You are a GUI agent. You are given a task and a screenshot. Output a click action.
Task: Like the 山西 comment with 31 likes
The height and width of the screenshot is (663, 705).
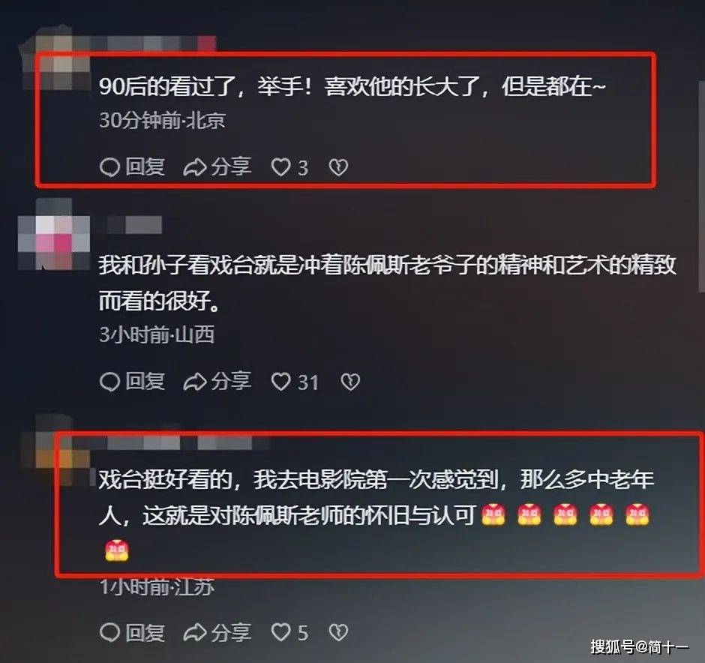point(295,382)
